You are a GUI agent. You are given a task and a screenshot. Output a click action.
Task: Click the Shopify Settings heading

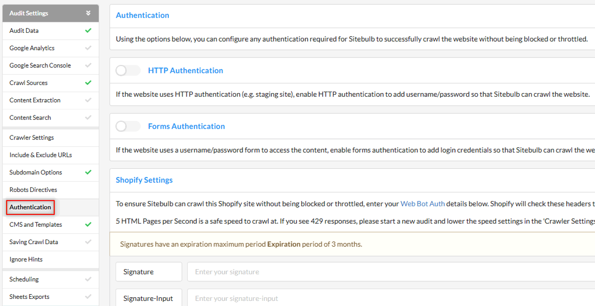click(x=144, y=180)
